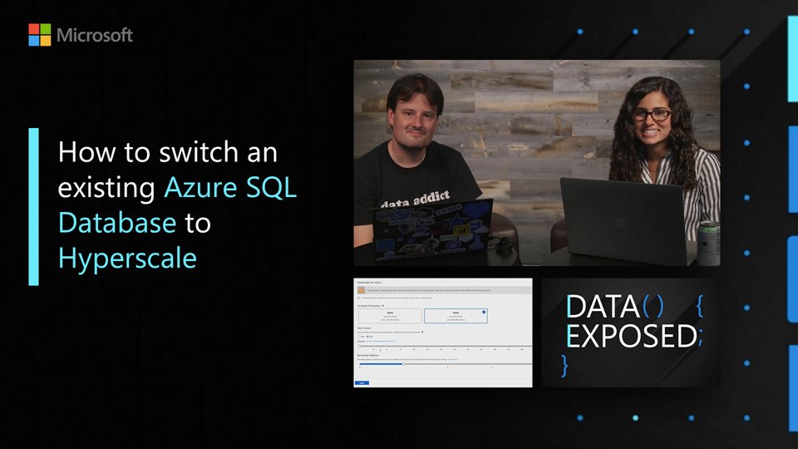Select the left compute generation card

tap(390, 316)
